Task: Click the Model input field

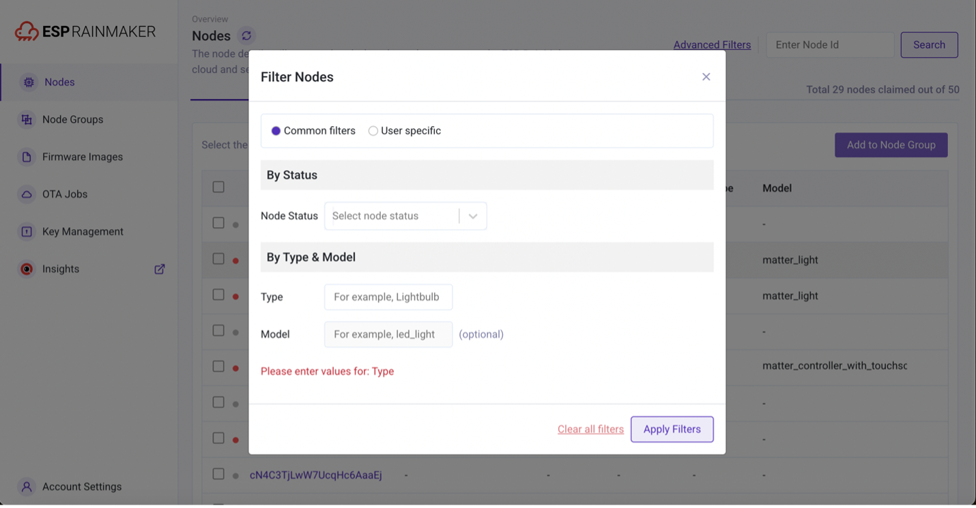Action: point(388,335)
